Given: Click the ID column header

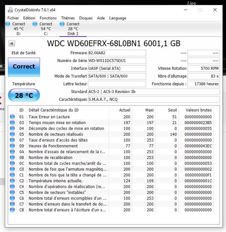Looking at the screenshot, I should click(21, 110).
